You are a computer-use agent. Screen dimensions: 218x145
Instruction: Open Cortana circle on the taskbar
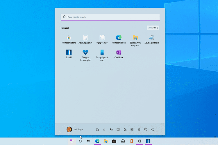pos(80,141)
